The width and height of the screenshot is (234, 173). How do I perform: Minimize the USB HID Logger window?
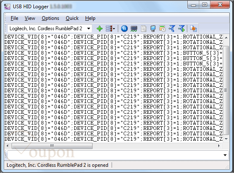coord(193,5)
